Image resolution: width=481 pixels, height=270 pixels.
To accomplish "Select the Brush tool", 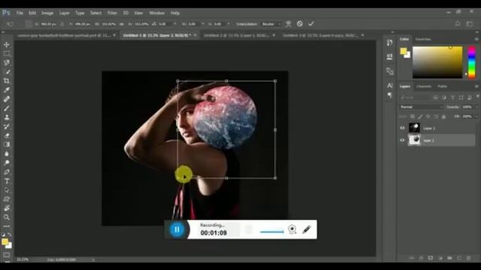I will [x=7, y=108].
